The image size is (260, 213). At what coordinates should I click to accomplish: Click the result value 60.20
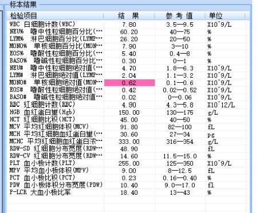[x=129, y=32]
